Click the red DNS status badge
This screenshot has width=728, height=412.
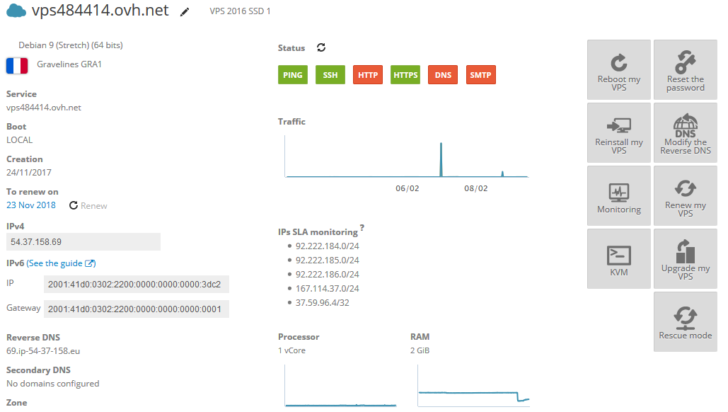443,75
